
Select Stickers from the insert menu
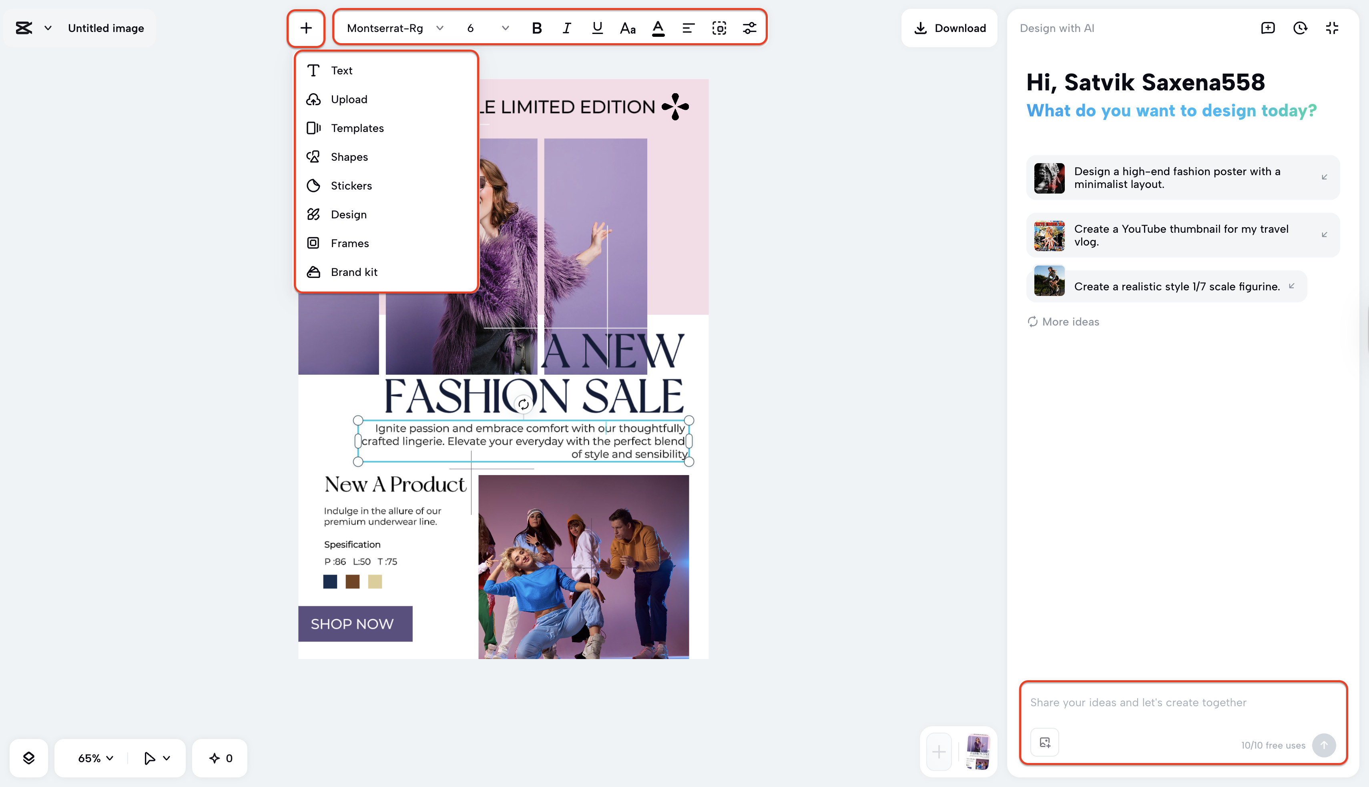click(x=351, y=186)
